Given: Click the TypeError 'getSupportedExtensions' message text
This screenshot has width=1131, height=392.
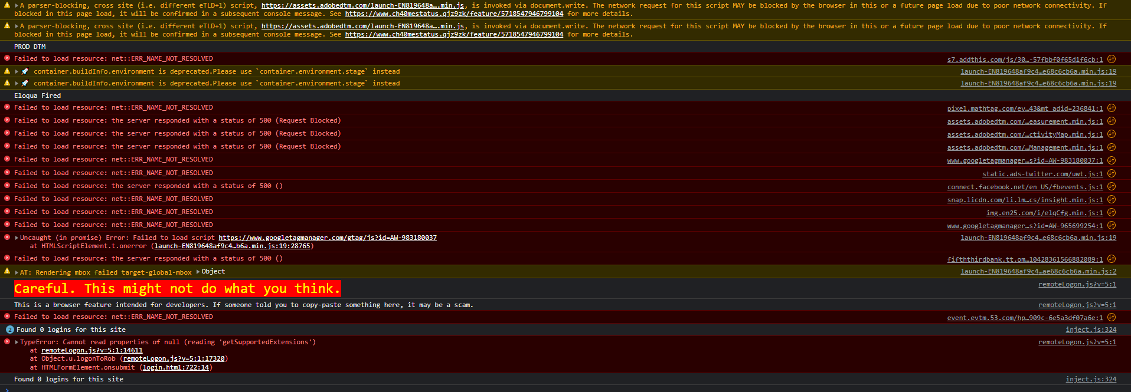Looking at the screenshot, I should click(168, 342).
